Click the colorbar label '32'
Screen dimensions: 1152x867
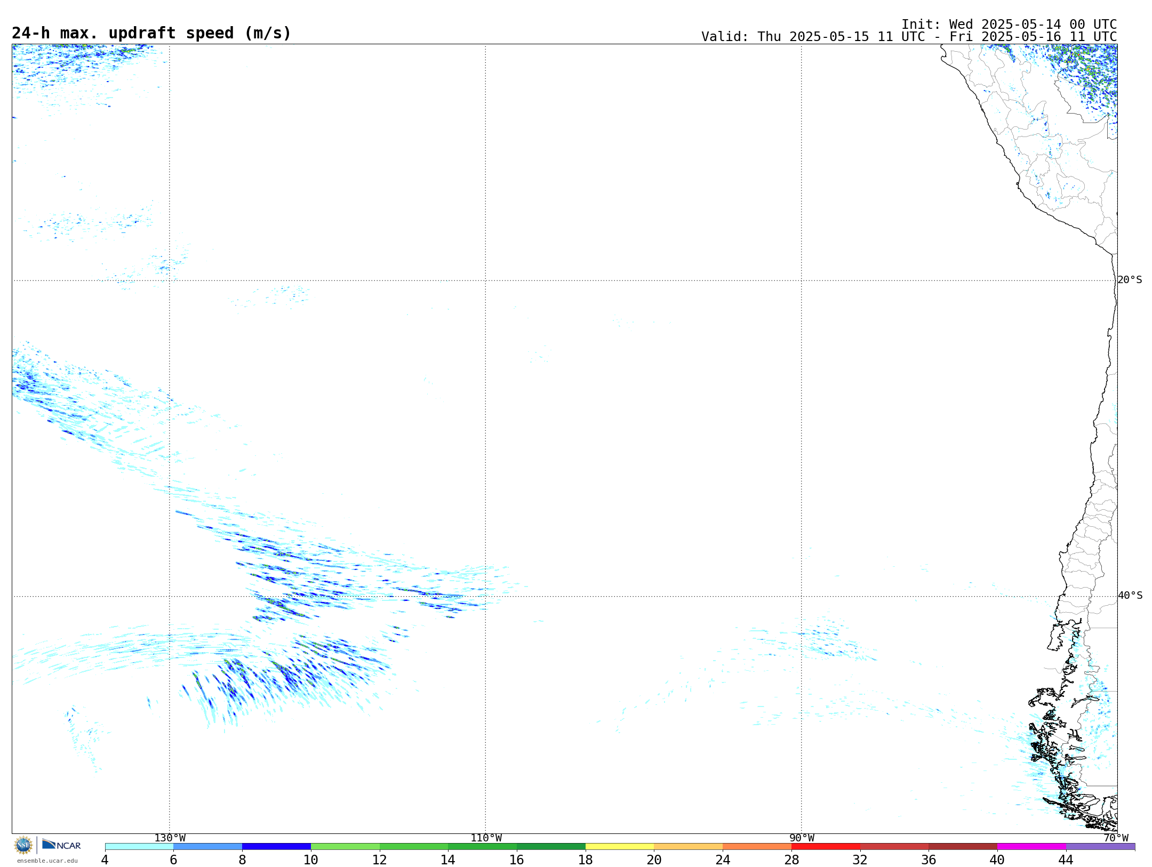click(860, 860)
